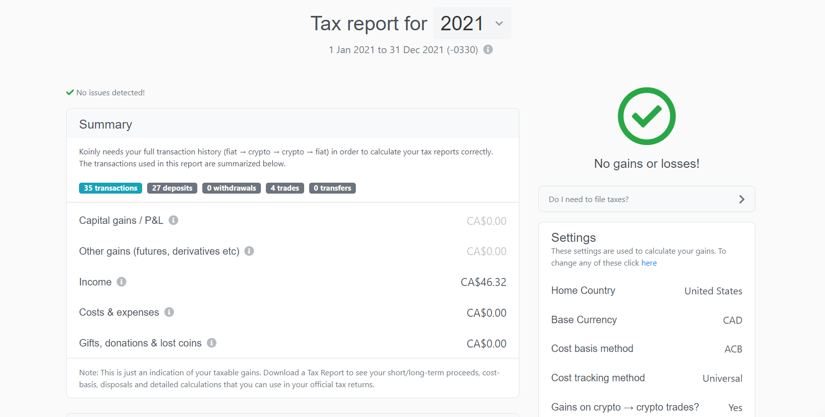This screenshot has height=417, width=825.
Task: Click the Income row label
Action: [95, 282]
